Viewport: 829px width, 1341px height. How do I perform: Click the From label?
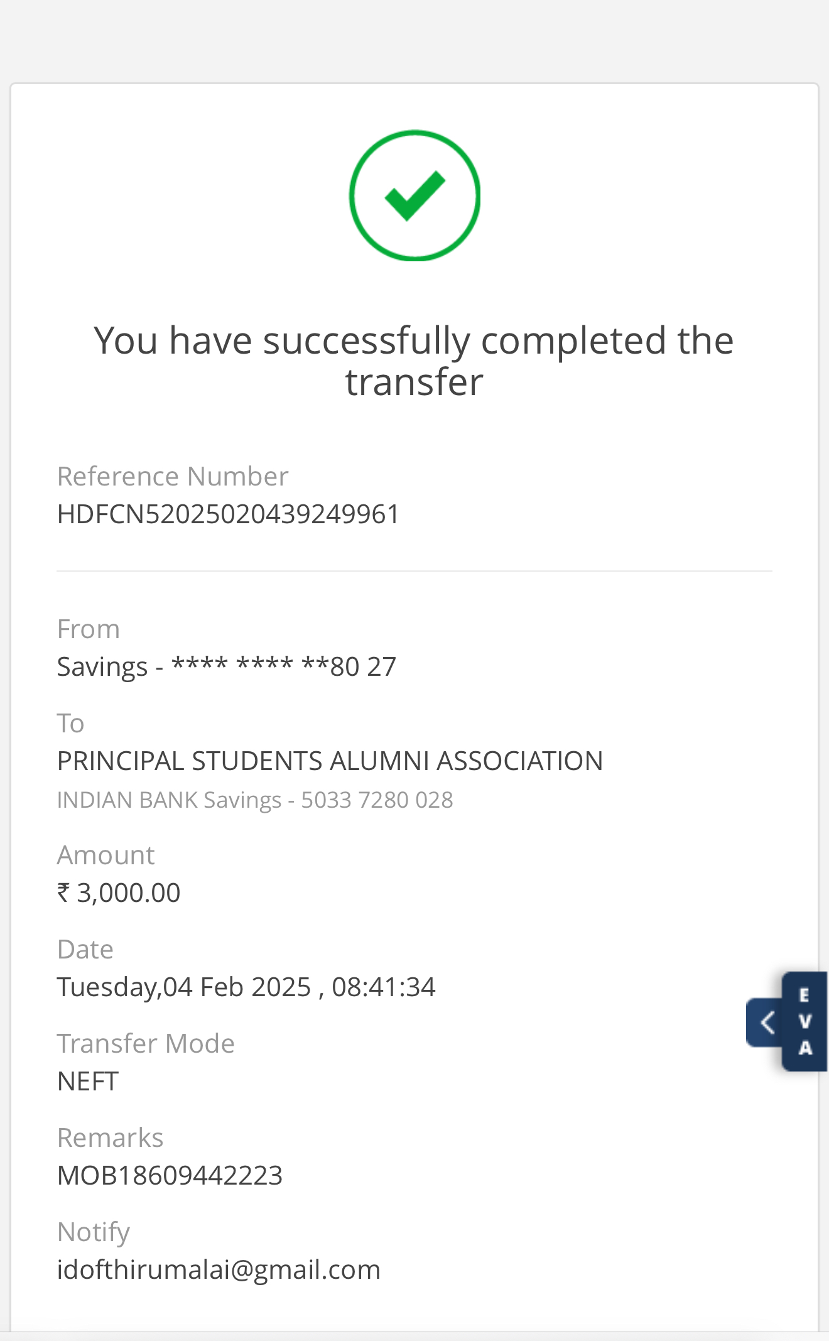coord(88,629)
